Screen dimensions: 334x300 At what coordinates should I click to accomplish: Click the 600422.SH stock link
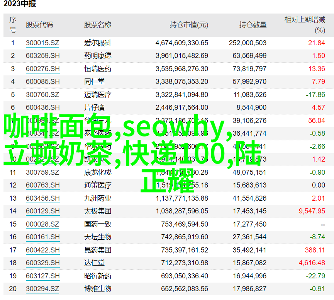[x=42, y=250]
